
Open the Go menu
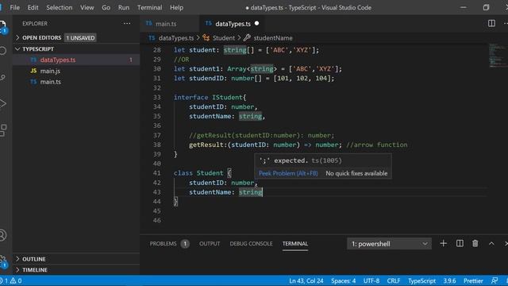[106, 7]
